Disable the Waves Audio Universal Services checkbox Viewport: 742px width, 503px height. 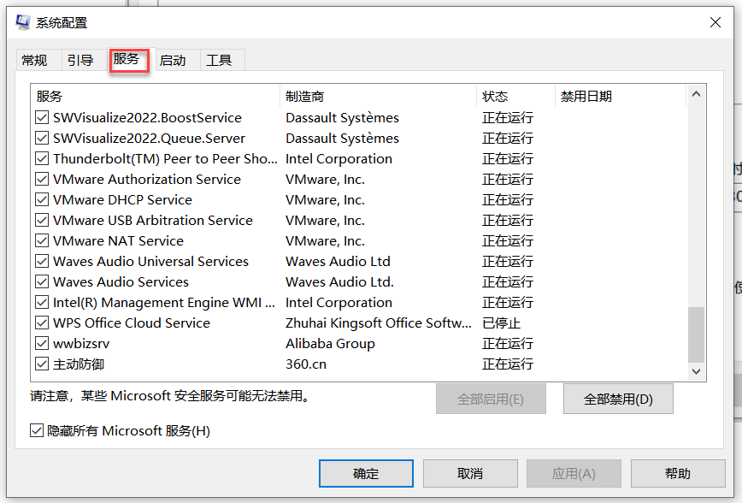pyautogui.click(x=41, y=261)
